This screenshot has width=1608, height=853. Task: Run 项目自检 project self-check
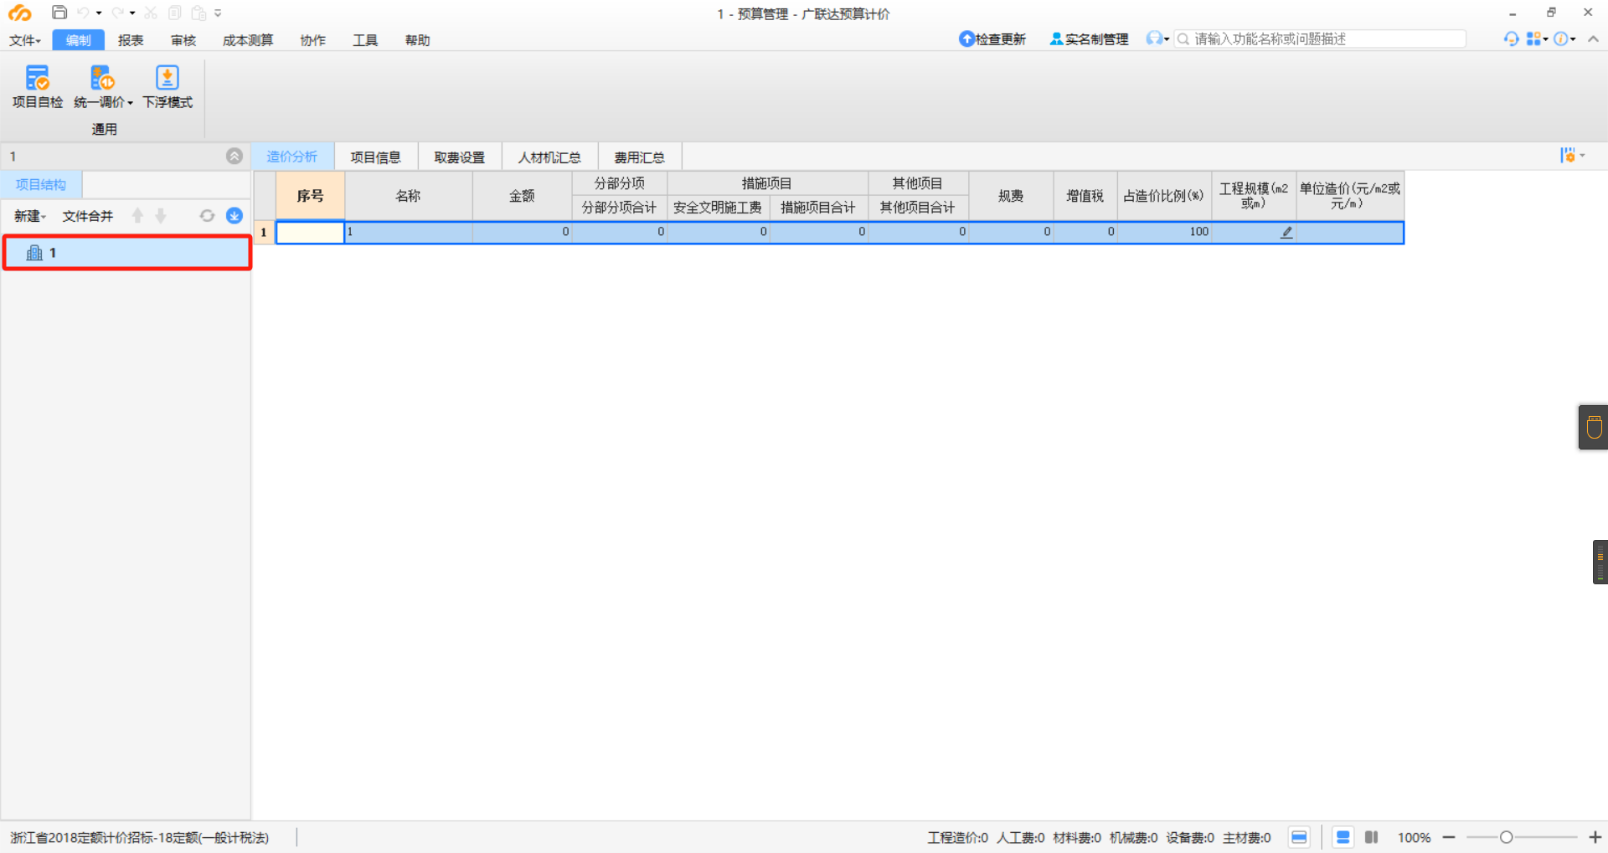coord(38,87)
